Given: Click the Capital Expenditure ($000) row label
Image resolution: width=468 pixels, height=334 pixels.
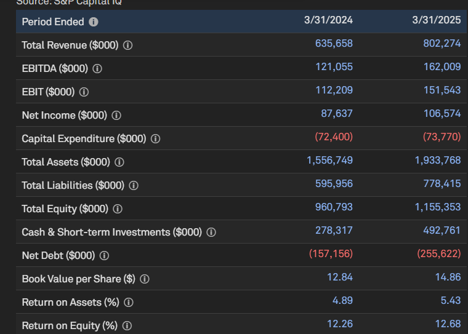Looking at the screenshot, I should pos(84,138).
